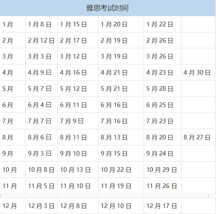Image resolution: width=216 pixels, height=214 pixels.
Task: Click the 4月 row label cell
Action: (12, 73)
